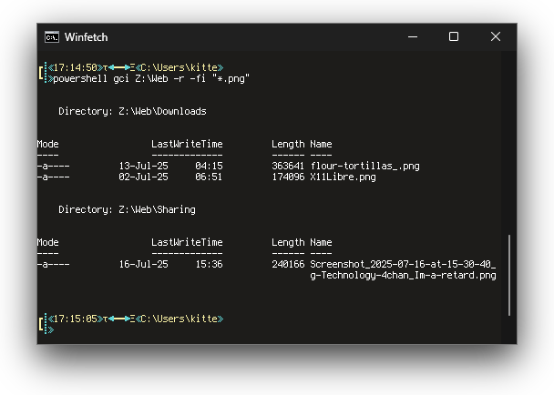Screen dimensions: 554x395
Task: Select the flour-tortillas_.png file name
Action: tap(365, 166)
